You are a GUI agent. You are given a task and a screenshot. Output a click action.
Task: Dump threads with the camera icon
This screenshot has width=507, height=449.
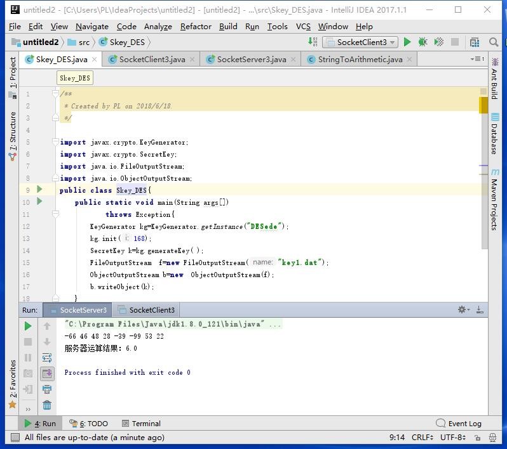point(28,374)
